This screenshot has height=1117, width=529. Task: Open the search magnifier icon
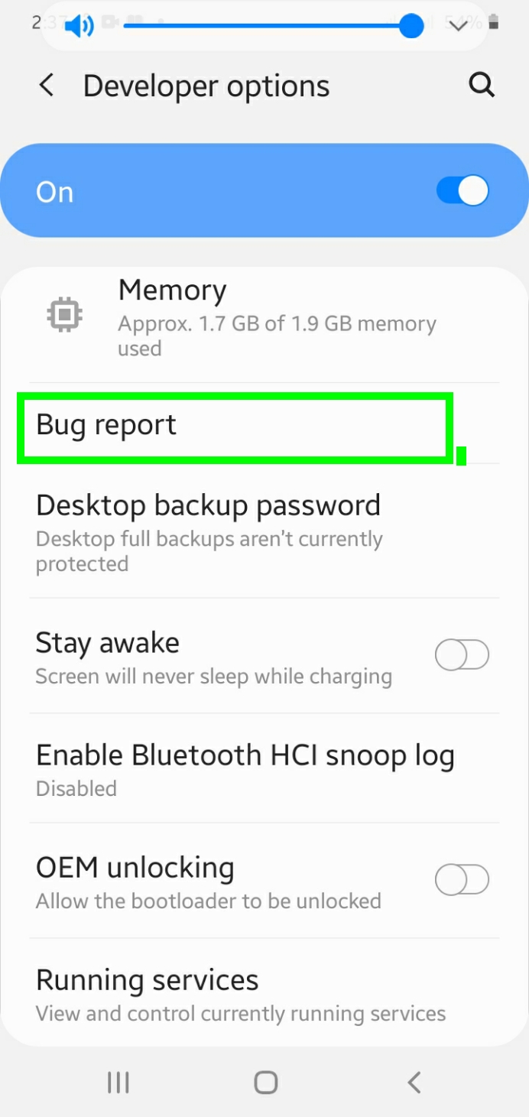click(482, 85)
